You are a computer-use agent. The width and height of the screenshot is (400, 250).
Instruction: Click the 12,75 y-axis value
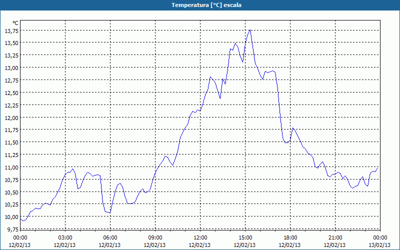[11, 80]
